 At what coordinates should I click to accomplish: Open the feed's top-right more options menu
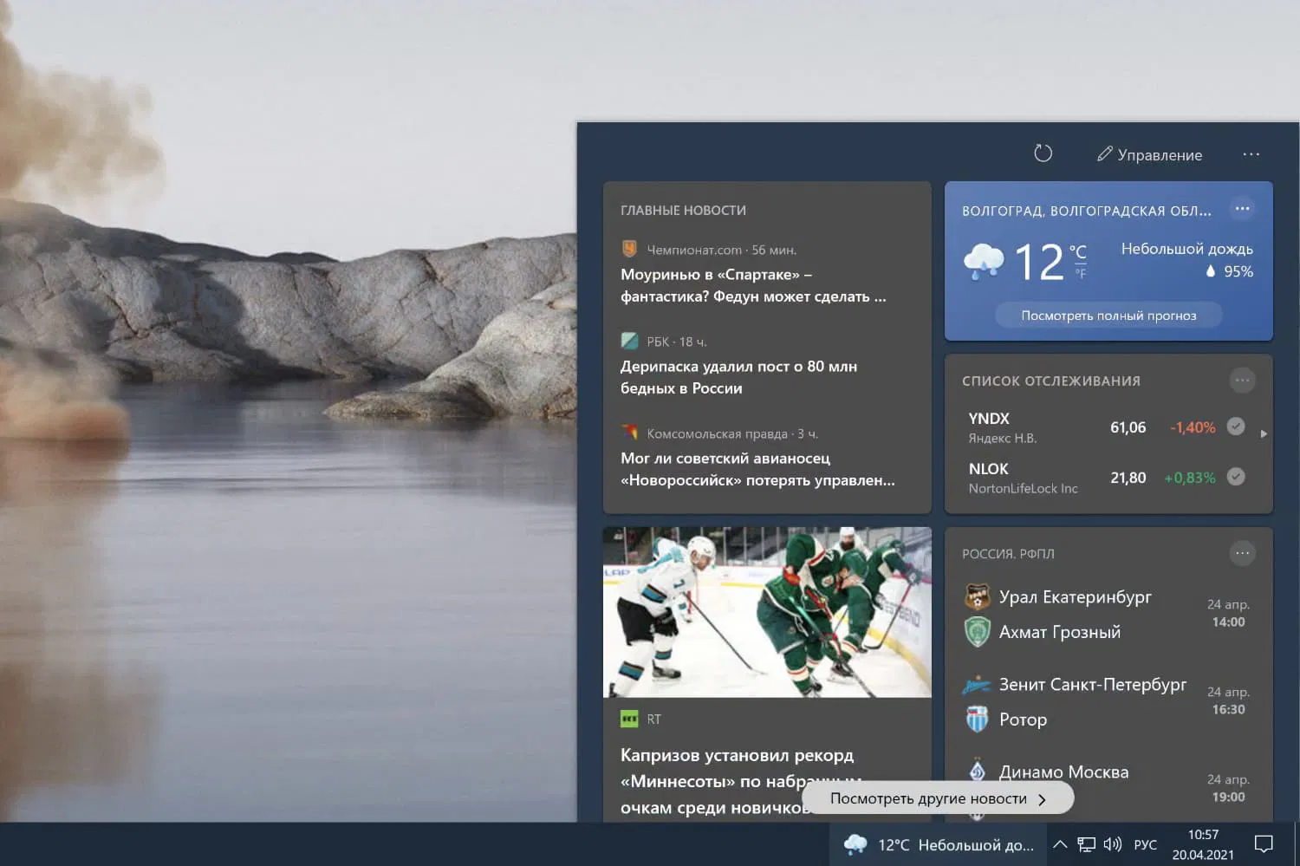tap(1251, 154)
